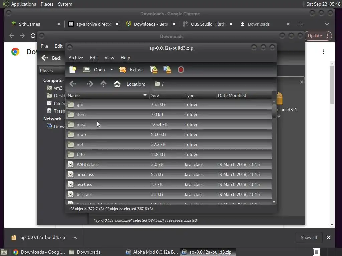This screenshot has width=342, height=256.
Task: Go up one level in archive
Action: click(x=103, y=84)
